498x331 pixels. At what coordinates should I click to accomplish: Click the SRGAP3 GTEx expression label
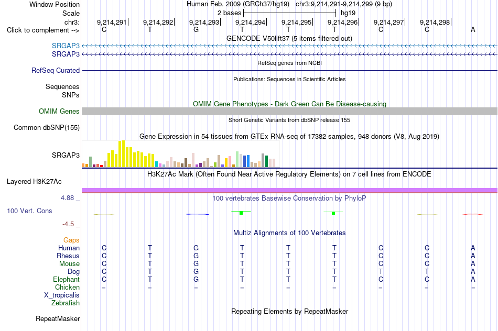[66, 155]
